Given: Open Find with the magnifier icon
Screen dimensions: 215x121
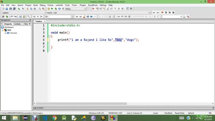Looking at the screenshot, I should (x=40, y=9).
